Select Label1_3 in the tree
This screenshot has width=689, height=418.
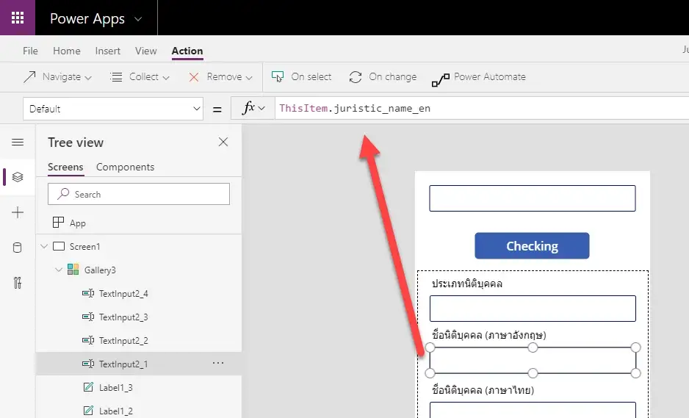point(115,388)
